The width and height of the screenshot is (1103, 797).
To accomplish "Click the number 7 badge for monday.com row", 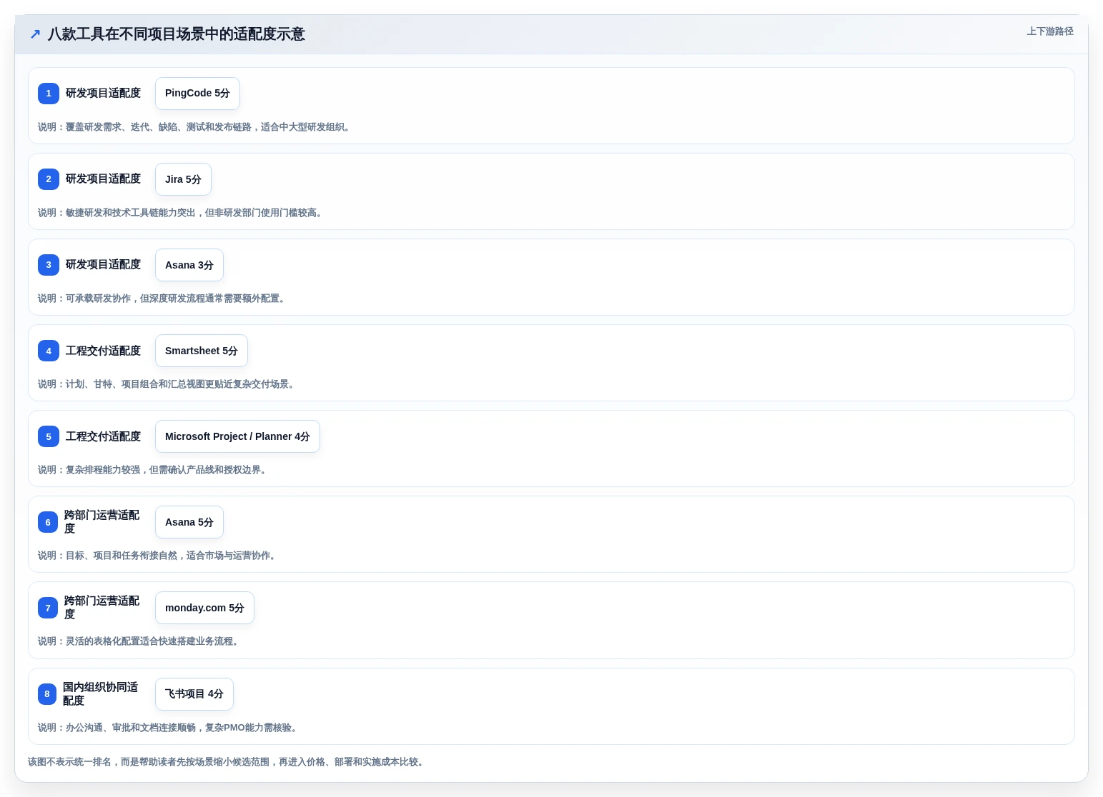I will (x=48, y=608).
